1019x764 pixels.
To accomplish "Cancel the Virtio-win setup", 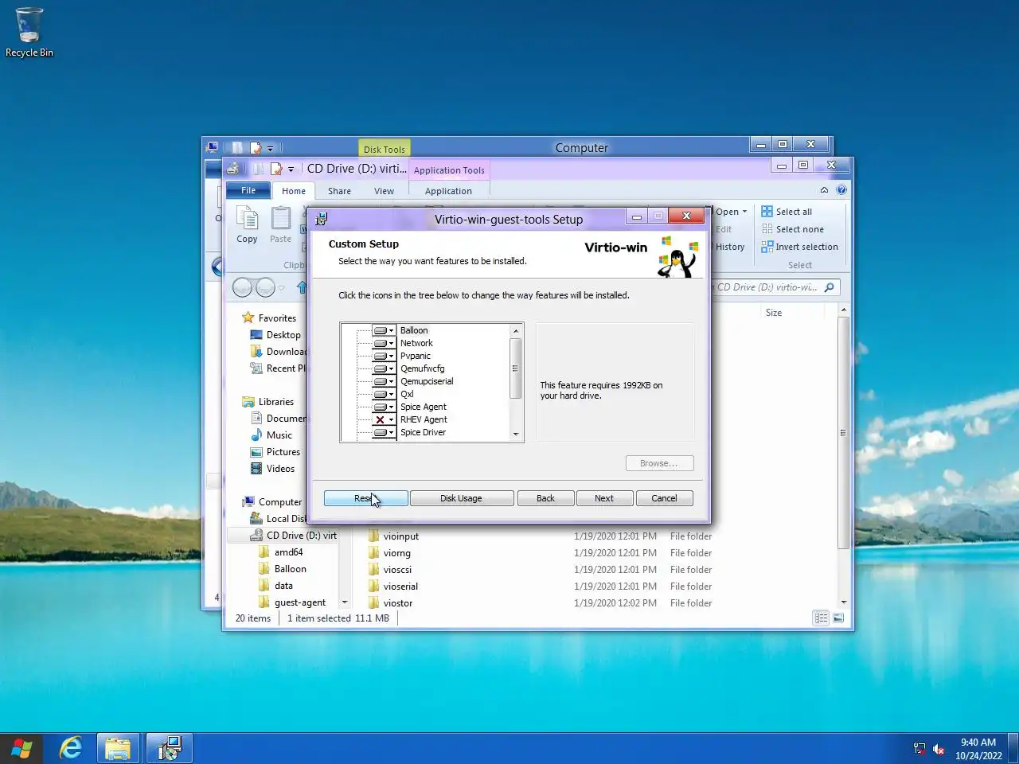I will point(664,498).
